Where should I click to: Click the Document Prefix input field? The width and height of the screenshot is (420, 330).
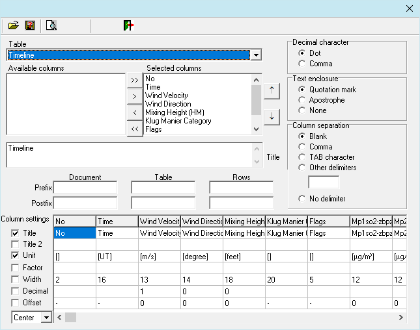coord(85,187)
